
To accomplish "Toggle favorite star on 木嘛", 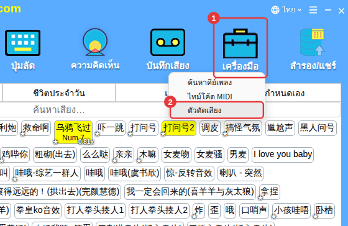I will click(x=139, y=161).
